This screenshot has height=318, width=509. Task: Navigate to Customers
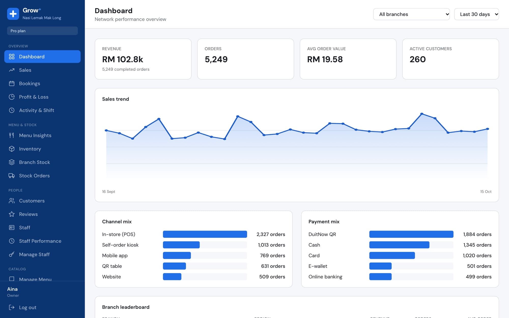coord(43,201)
